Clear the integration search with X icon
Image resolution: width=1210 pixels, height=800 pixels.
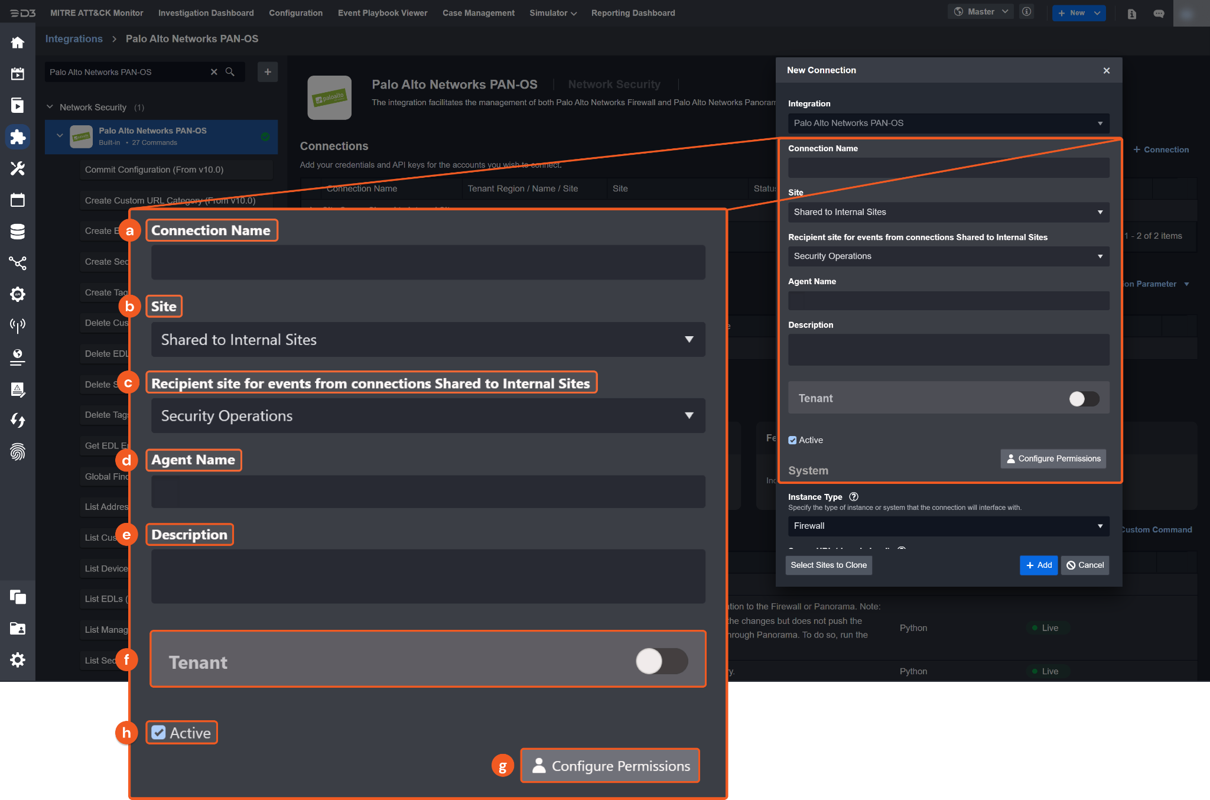214,72
